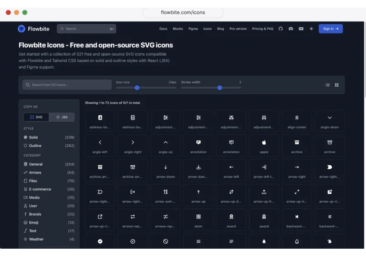The width and height of the screenshot is (366, 256).
Task: Filter by Files category
Action: [x=49, y=181]
